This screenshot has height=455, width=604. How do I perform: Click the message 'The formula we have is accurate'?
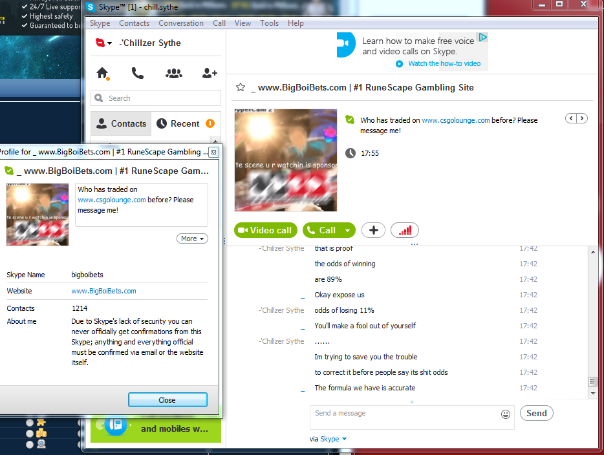(x=365, y=388)
